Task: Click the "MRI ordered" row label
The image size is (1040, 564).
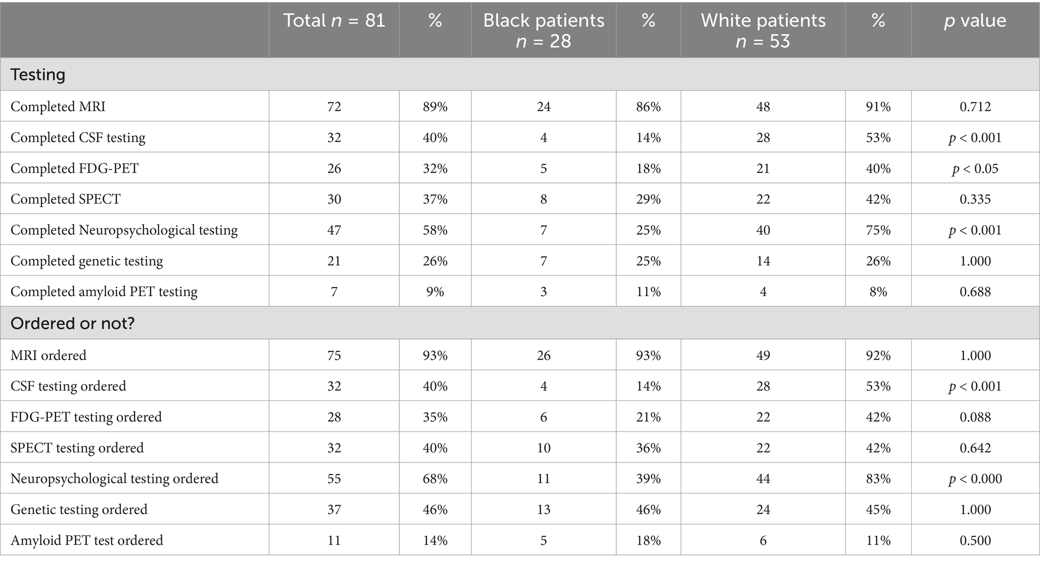Action: tap(48, 355)
